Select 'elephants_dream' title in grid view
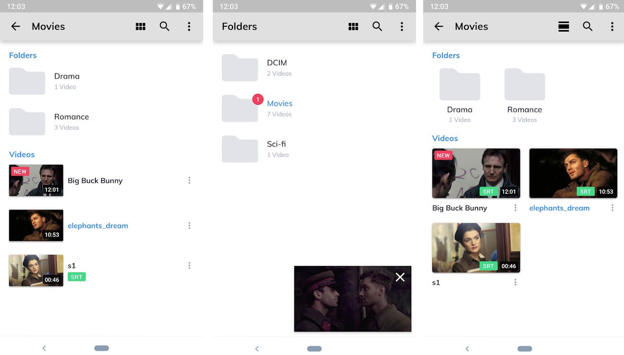This screenshot has height=355, width=624. 559,208
